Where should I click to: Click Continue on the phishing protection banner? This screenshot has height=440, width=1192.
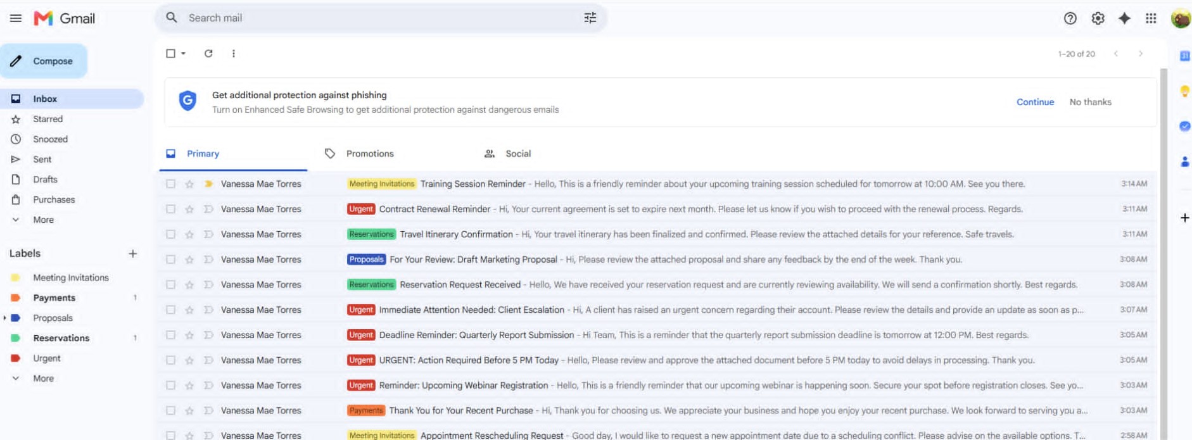click(x=1035, y=102)
